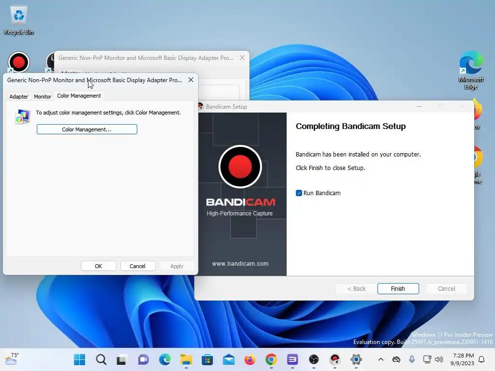The width and height of the screenshot is (495, 371).
Task: Launch Microsoft Edge from the taskbar
Action: [x=165, y=359]
